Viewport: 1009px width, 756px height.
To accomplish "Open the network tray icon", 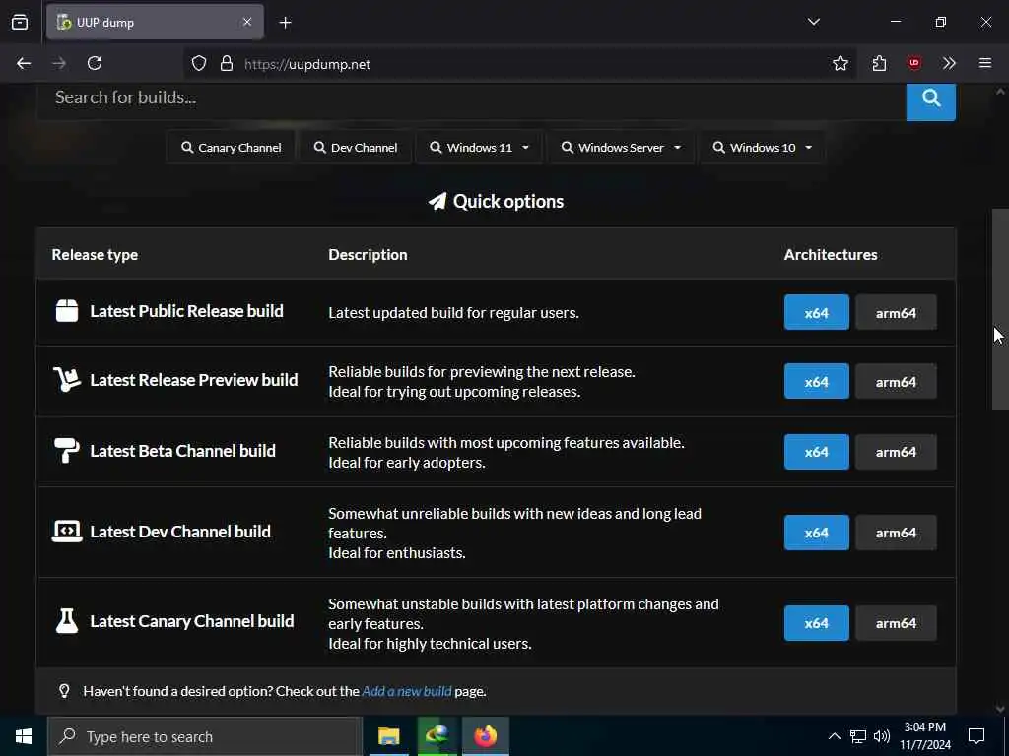I will [x=858, y=736].
